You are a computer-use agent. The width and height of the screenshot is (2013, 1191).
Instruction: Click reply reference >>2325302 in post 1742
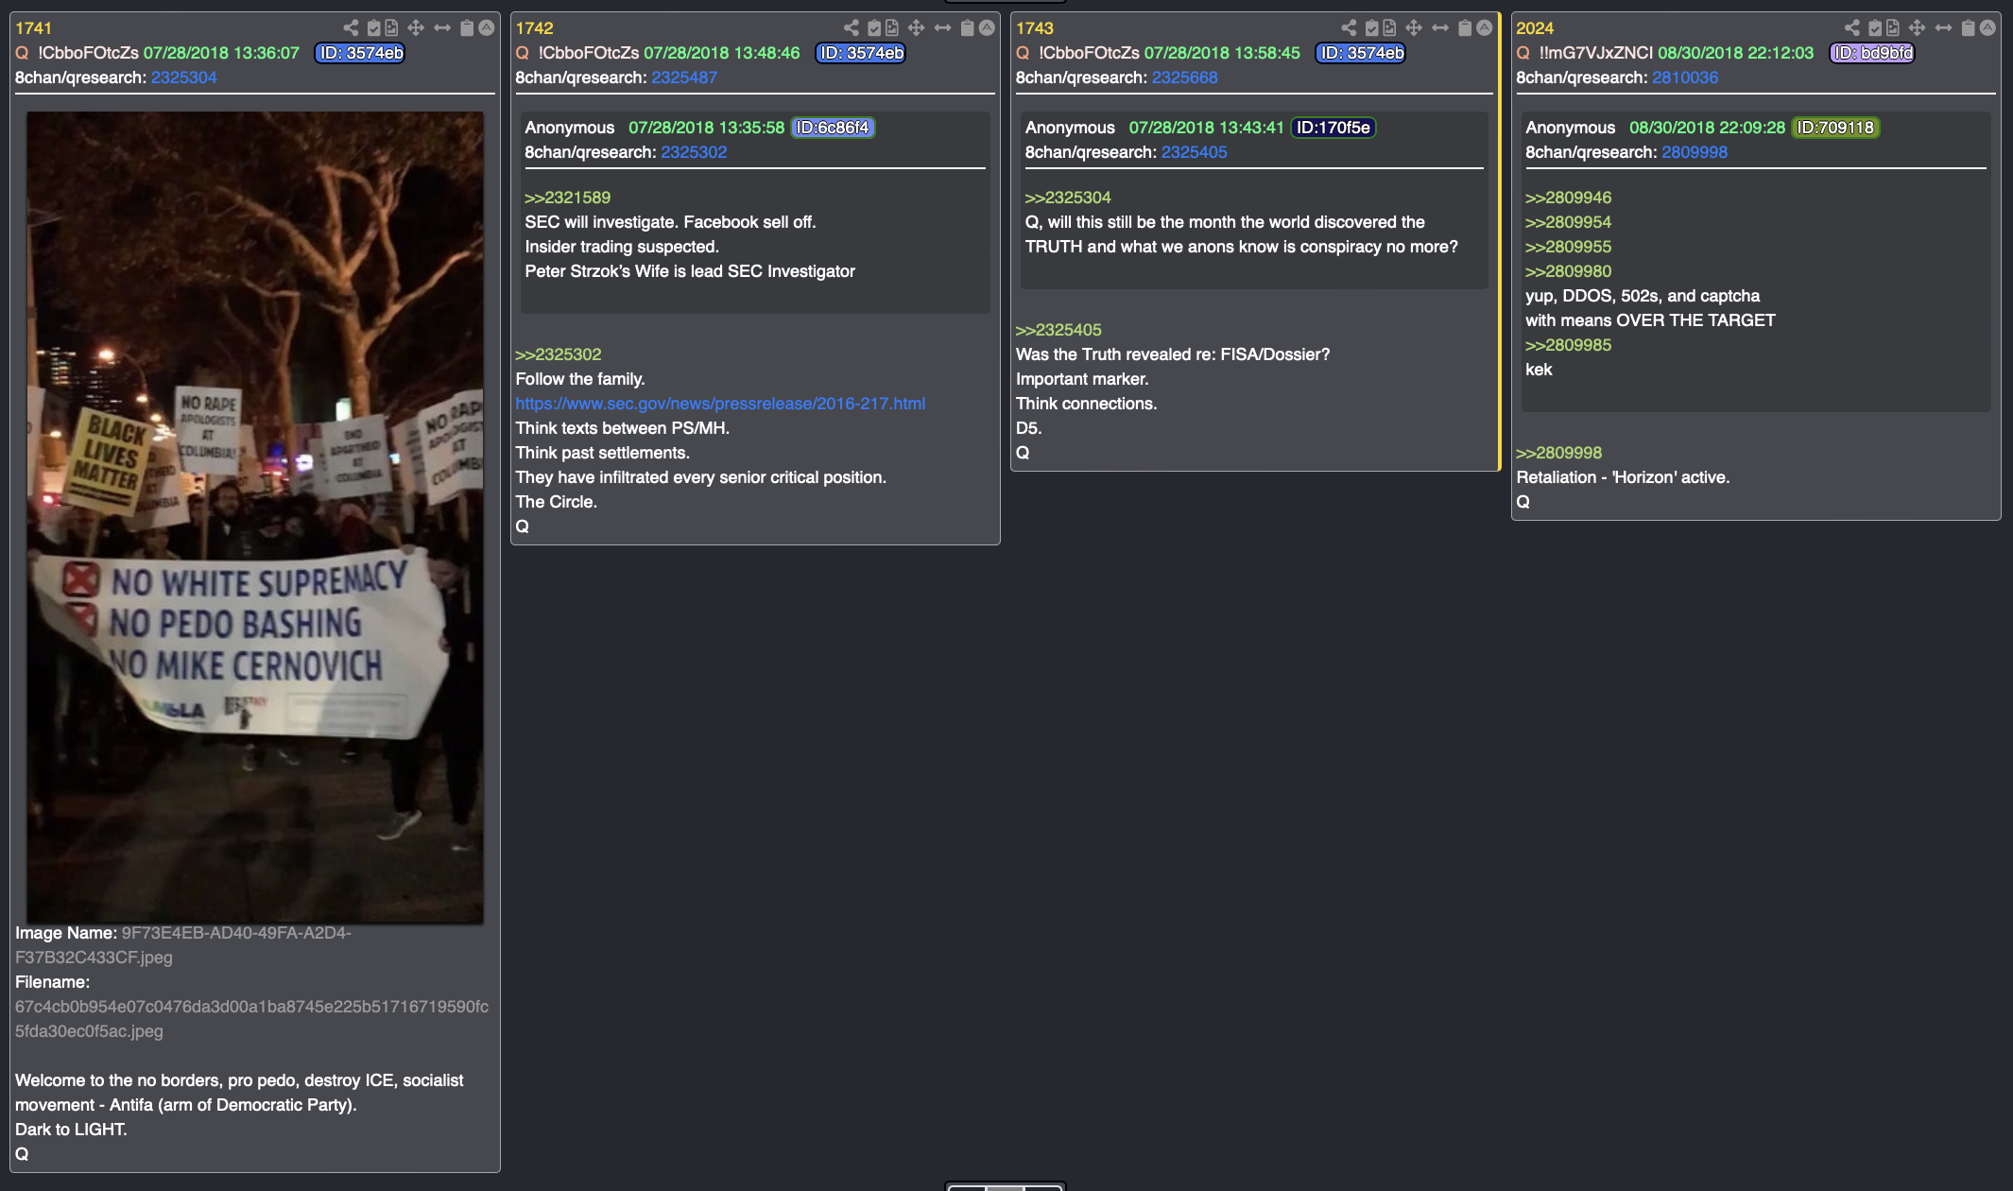(559, 354)
